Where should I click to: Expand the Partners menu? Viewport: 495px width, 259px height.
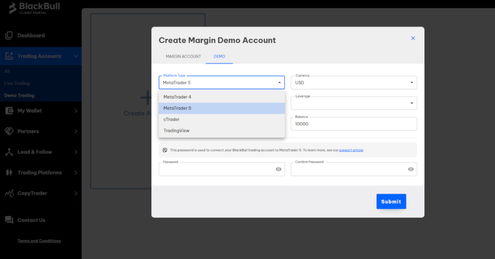click(76, 131)
